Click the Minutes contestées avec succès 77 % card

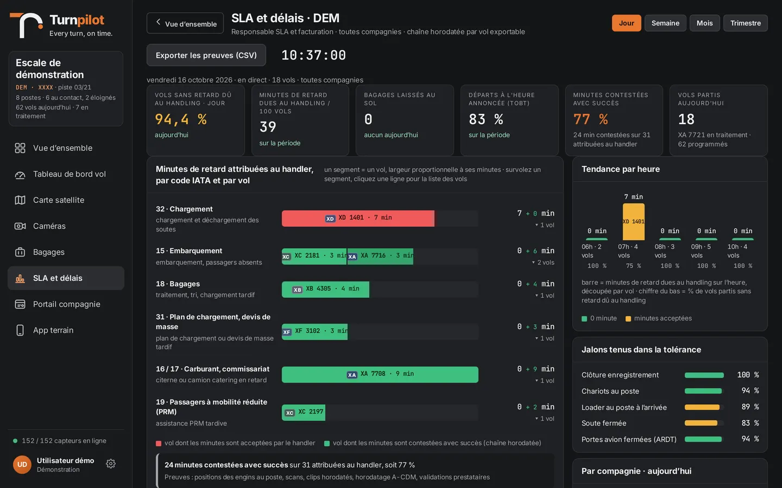pos(614,120)
